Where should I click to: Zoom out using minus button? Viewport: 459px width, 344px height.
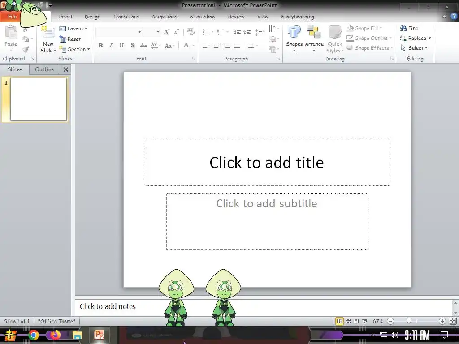(390, 321)
